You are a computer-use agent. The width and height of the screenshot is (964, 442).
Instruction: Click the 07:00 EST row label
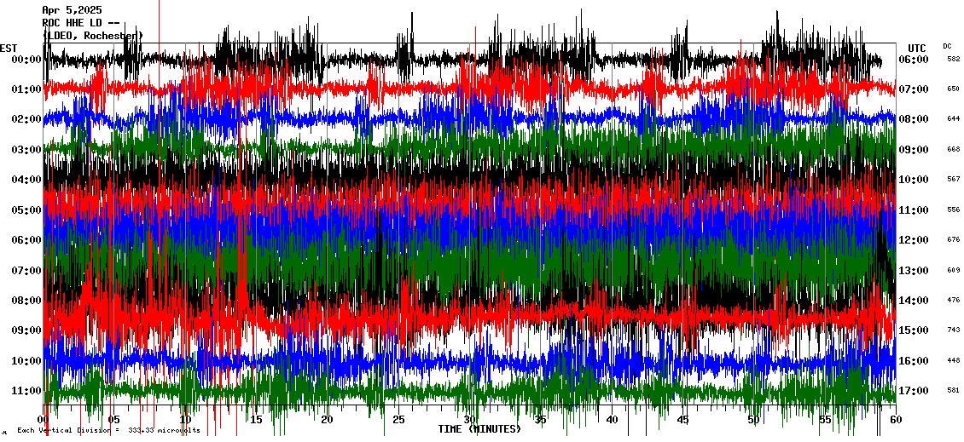click(x=26, y=271)
